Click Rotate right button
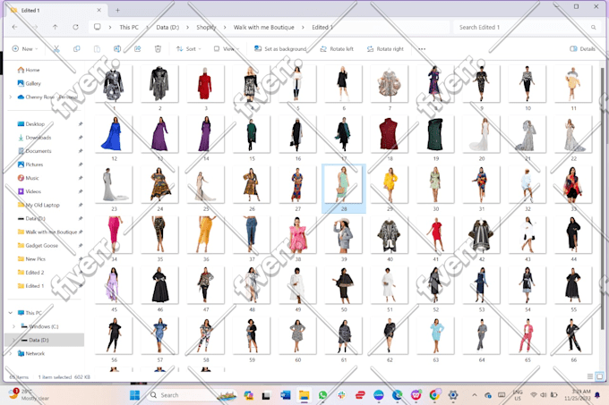This screenshot has width=609, height=405. [385, 49]
